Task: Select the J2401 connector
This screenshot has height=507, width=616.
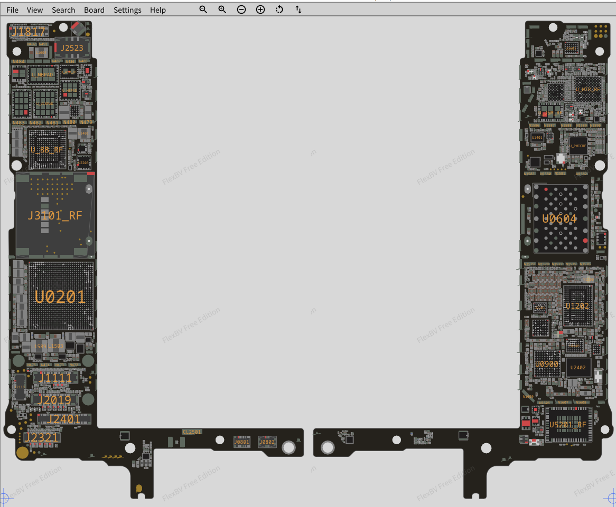Action: [64, 419]
